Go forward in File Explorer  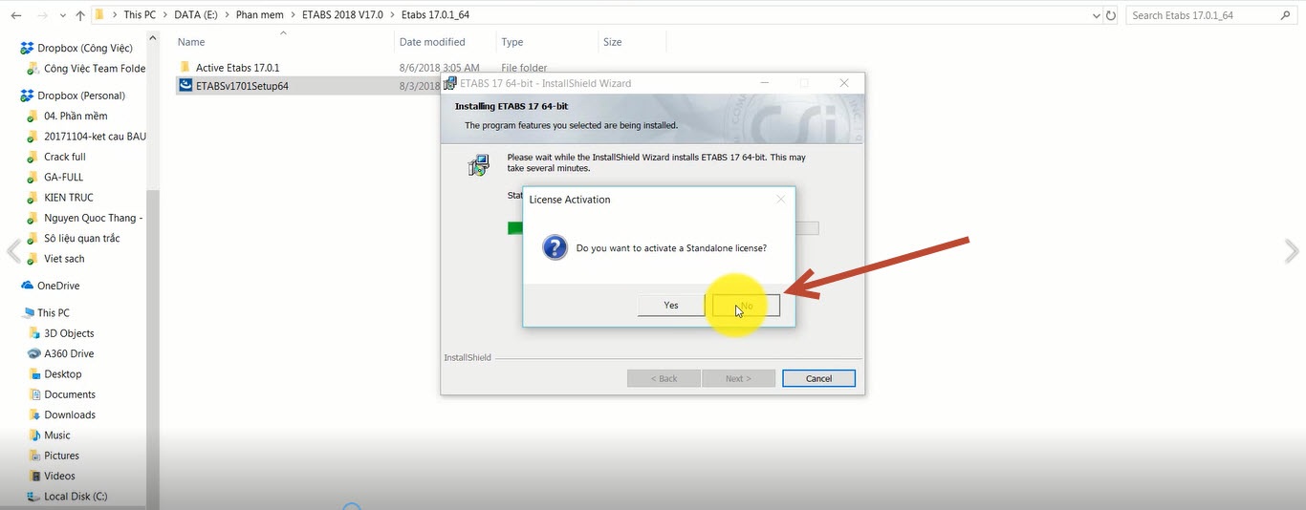coord(43,15)
